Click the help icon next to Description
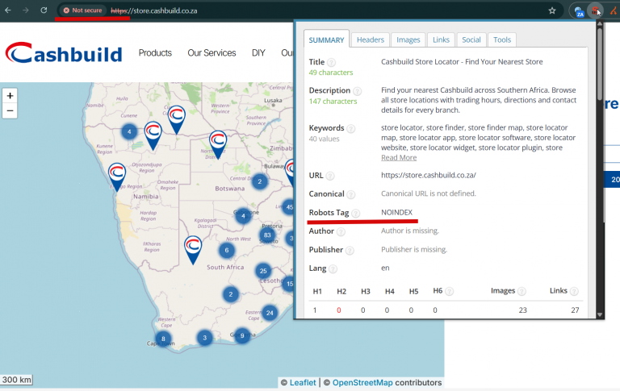The image size is (620, 391). click(x=357, y=91)
